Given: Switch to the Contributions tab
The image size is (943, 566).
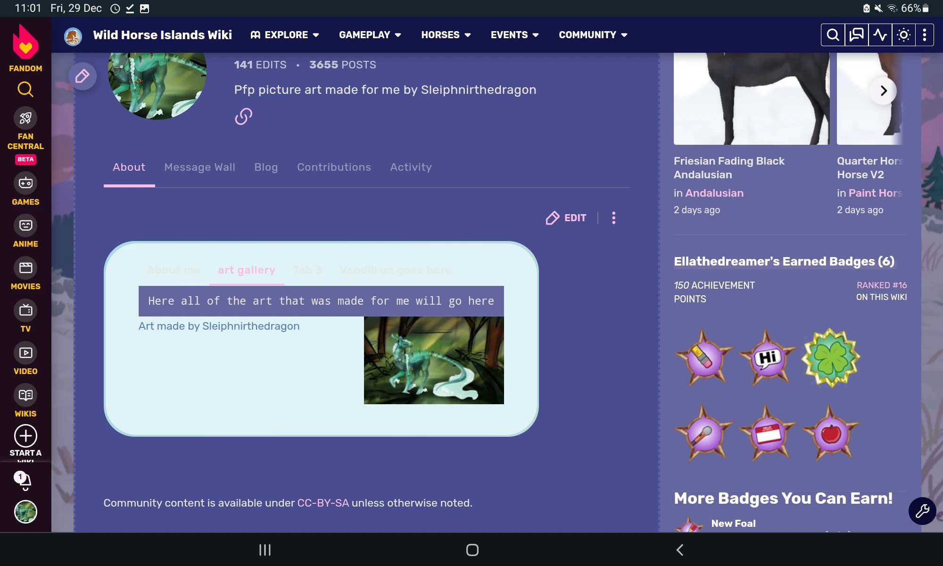Looking at the screenshot, I should [x=334, y=167].
